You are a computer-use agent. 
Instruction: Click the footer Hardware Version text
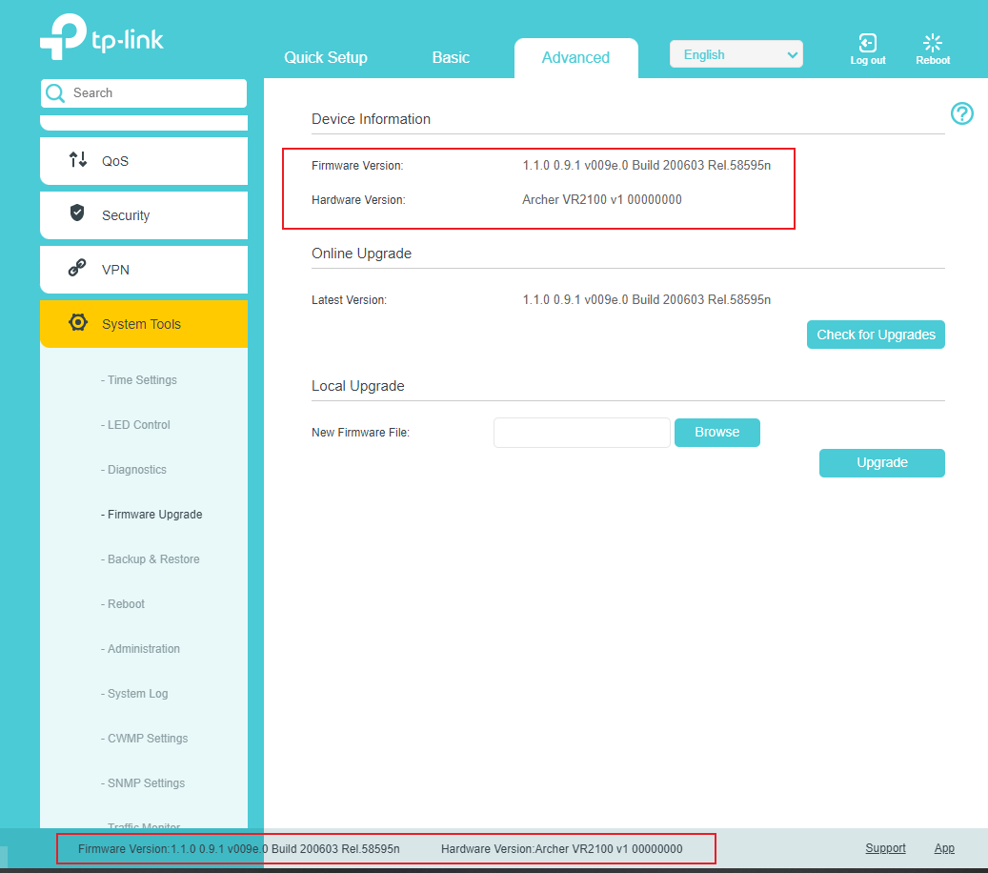561,849
